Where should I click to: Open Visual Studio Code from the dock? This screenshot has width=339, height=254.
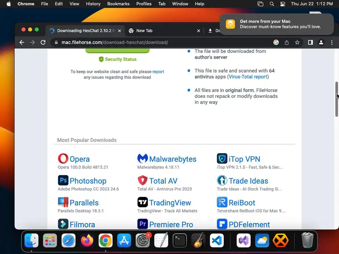click(x=217, y=240)
